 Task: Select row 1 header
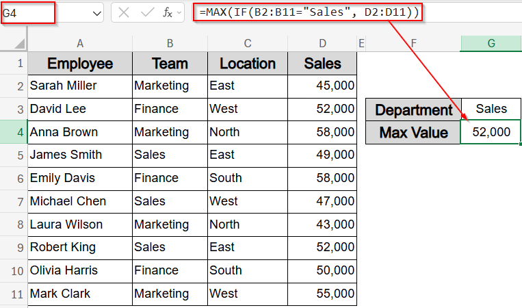14,63
